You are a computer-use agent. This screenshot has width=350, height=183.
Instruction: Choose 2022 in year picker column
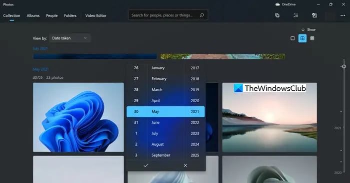194,123
